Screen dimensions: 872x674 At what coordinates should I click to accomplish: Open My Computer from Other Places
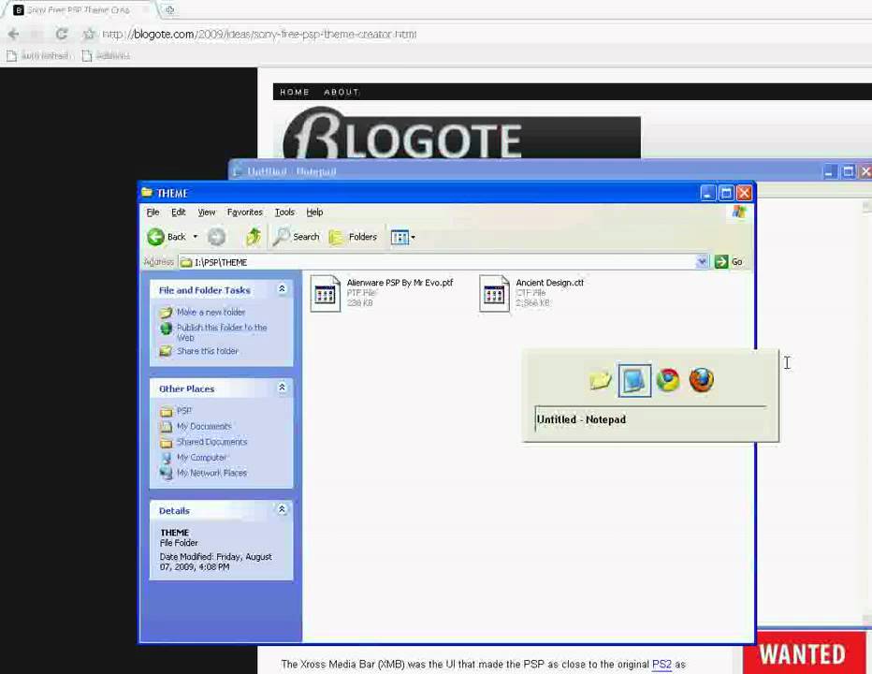tap(201, 458)
